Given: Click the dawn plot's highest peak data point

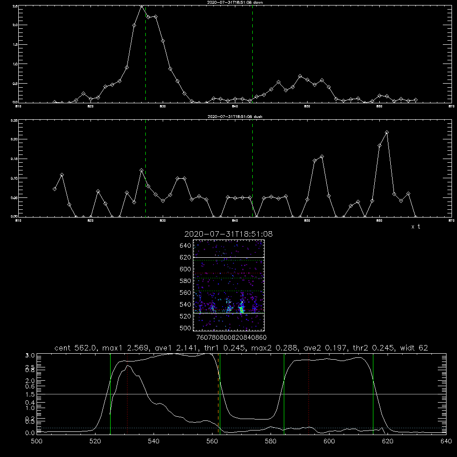Looking at the screenshot, I should [141, 6].
